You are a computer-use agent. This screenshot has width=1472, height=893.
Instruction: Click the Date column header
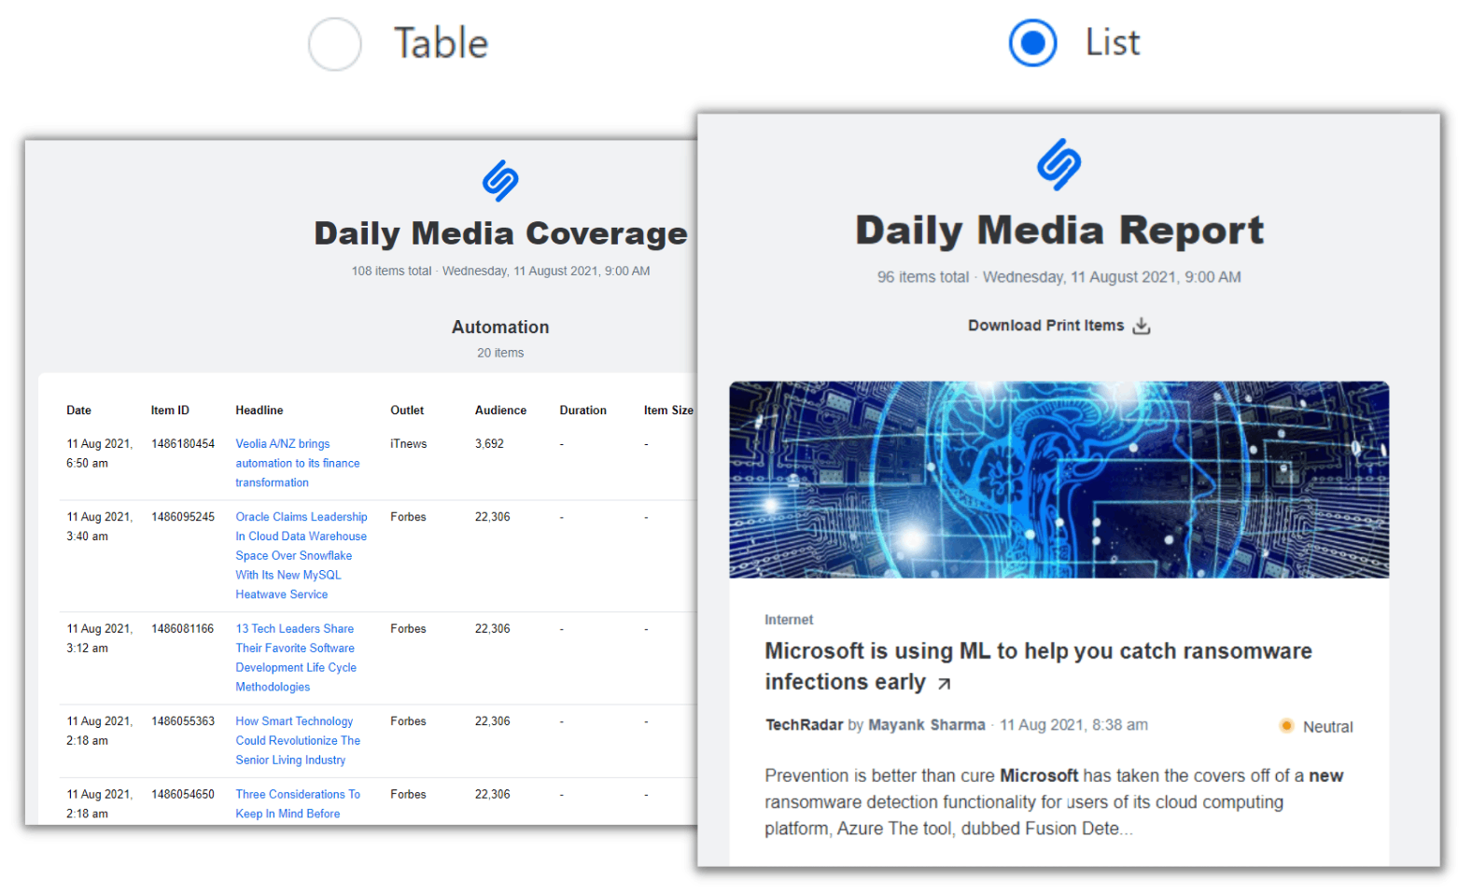pyautogui.click(x=78, y=411)
